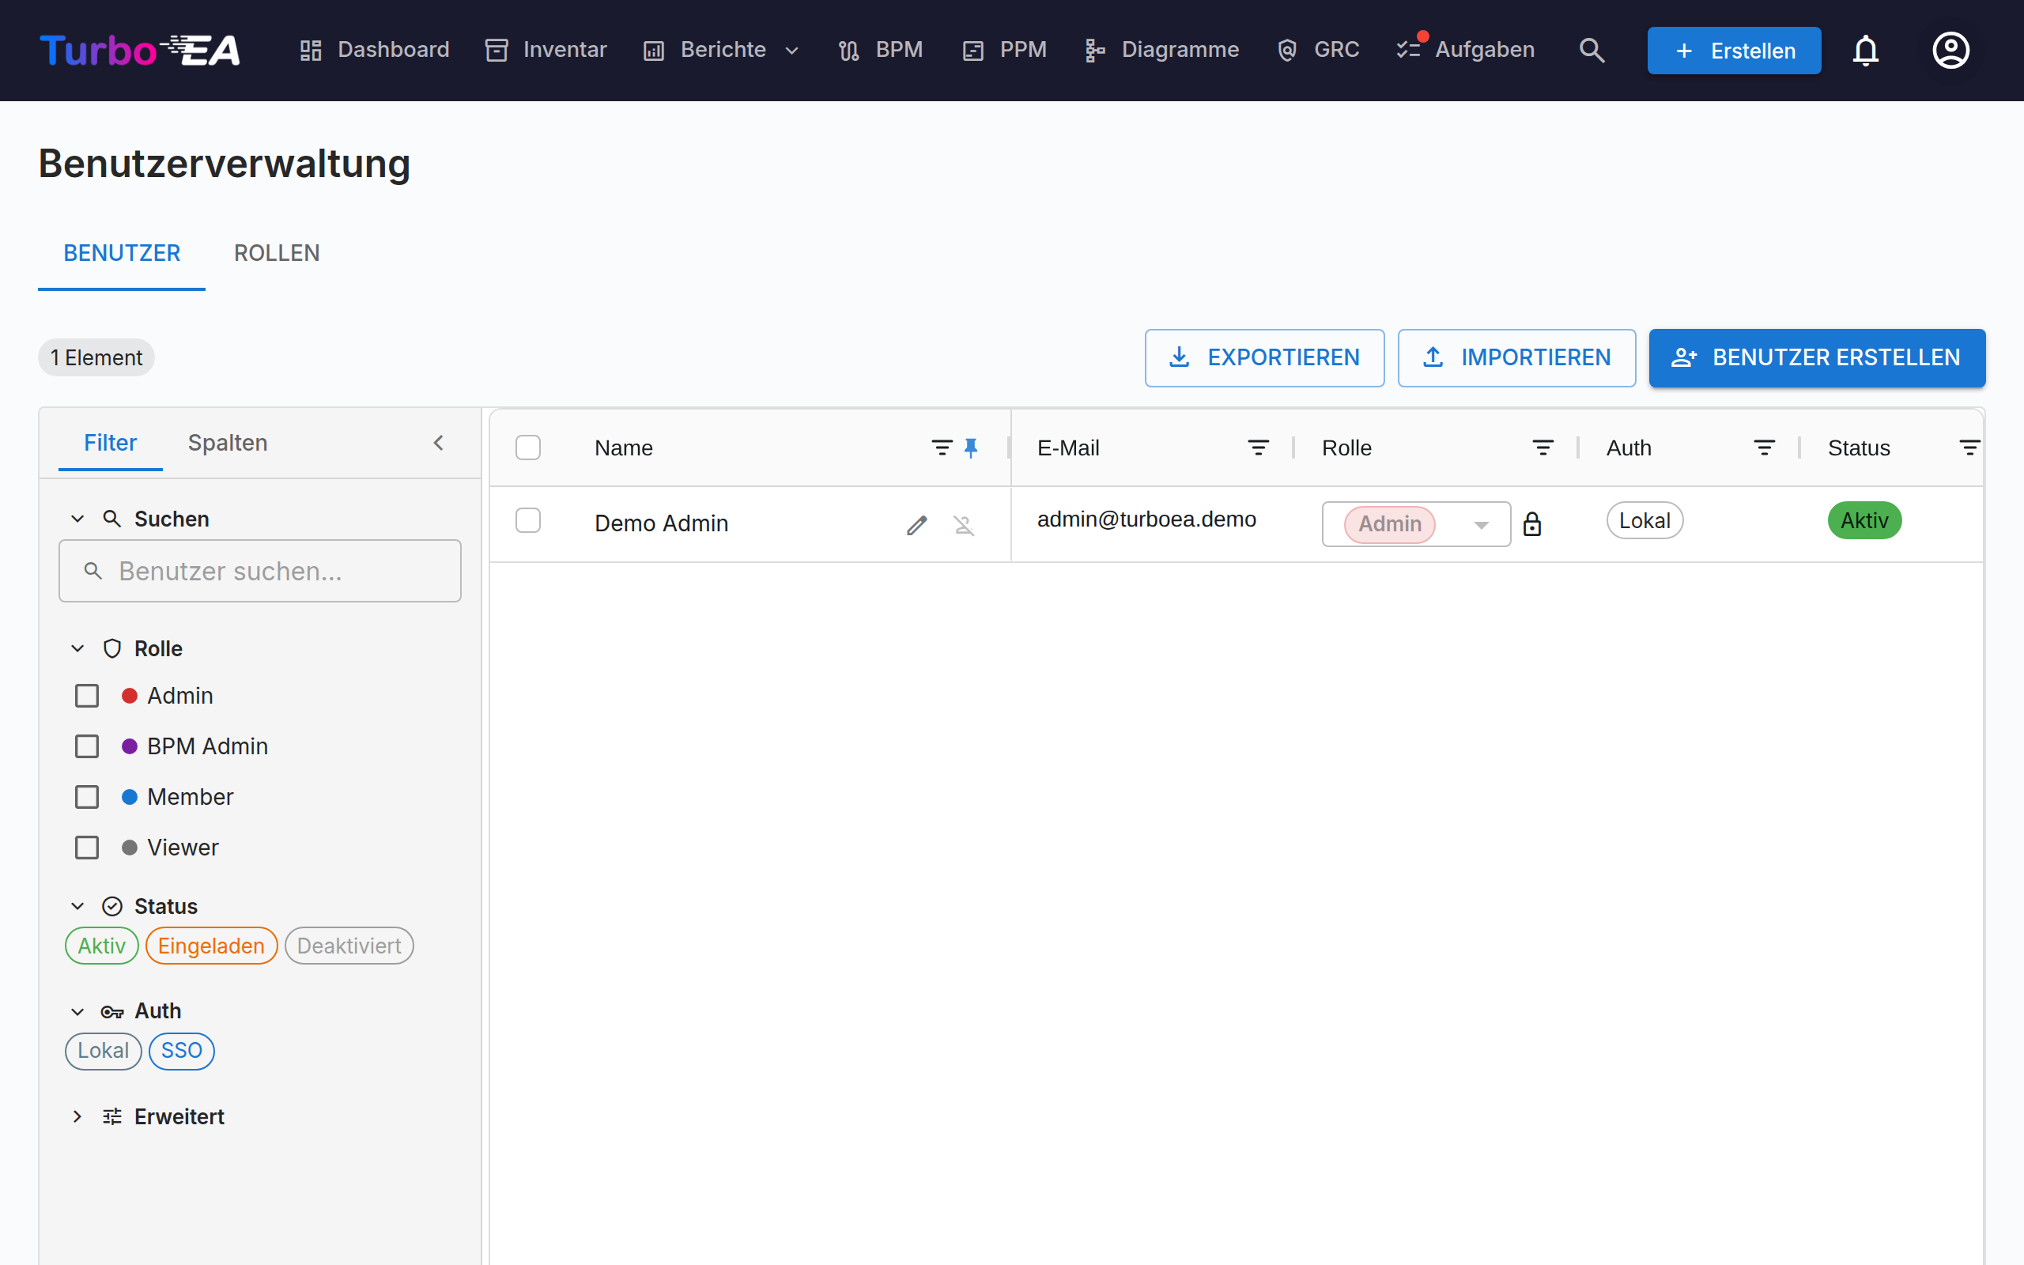
Task: Click the Turbo EA logo
Action: (x=141, y=50)
